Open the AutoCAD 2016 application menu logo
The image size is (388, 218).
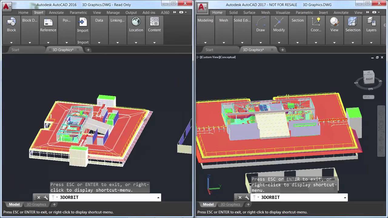coord(7,6)
